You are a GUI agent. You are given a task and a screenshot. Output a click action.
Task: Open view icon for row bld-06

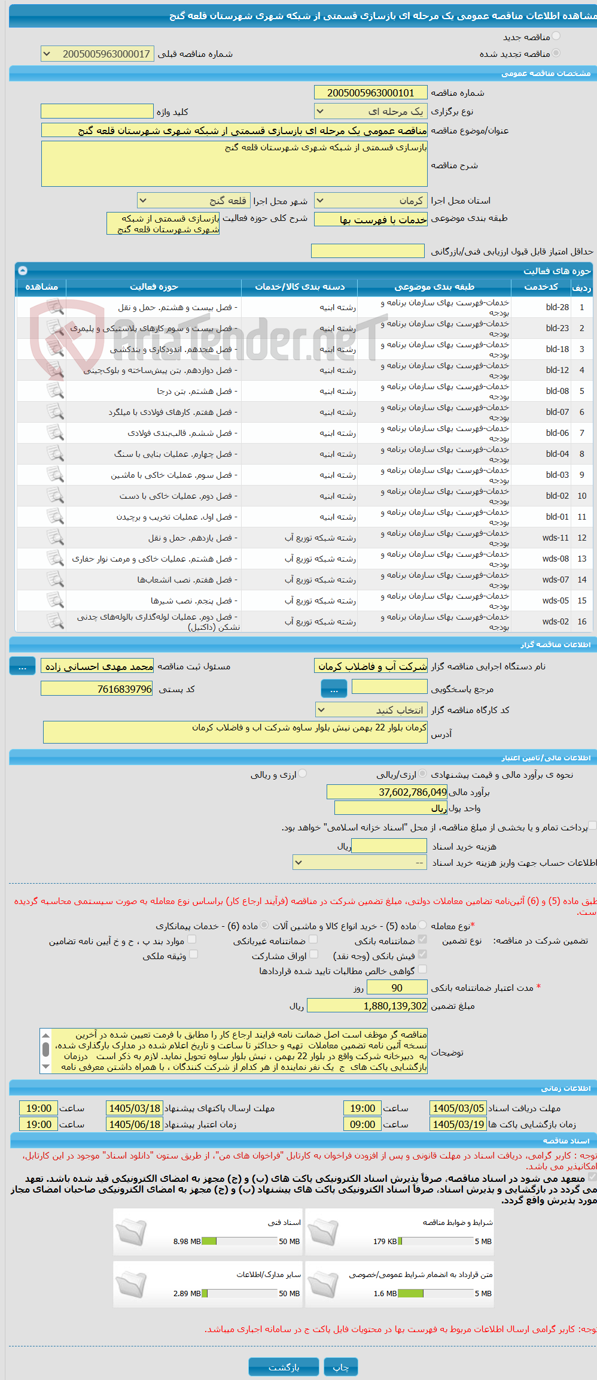[x=55, y=433]
